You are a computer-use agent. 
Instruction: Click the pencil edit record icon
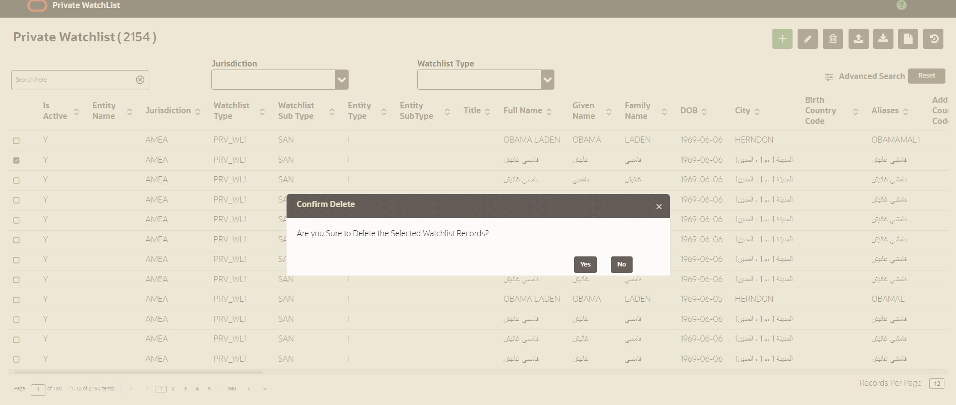pyautogui.click(x=807, y=39)
